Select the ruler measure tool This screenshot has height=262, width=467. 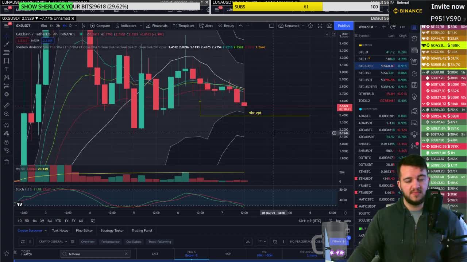(x=7, y=106)
